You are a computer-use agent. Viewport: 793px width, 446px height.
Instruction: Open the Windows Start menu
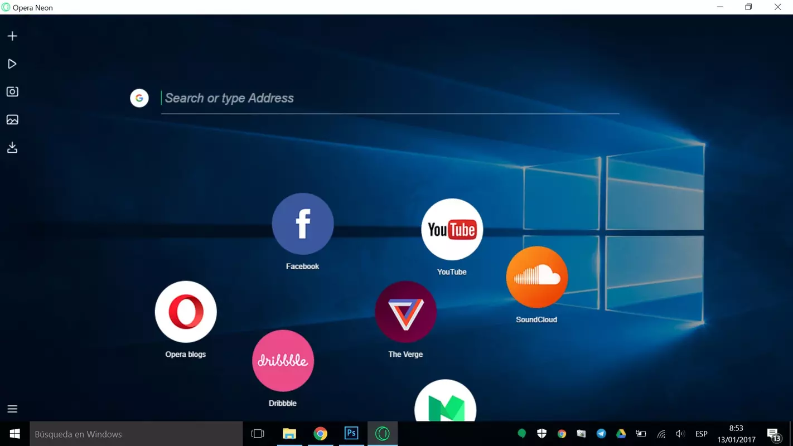point(15,434)
